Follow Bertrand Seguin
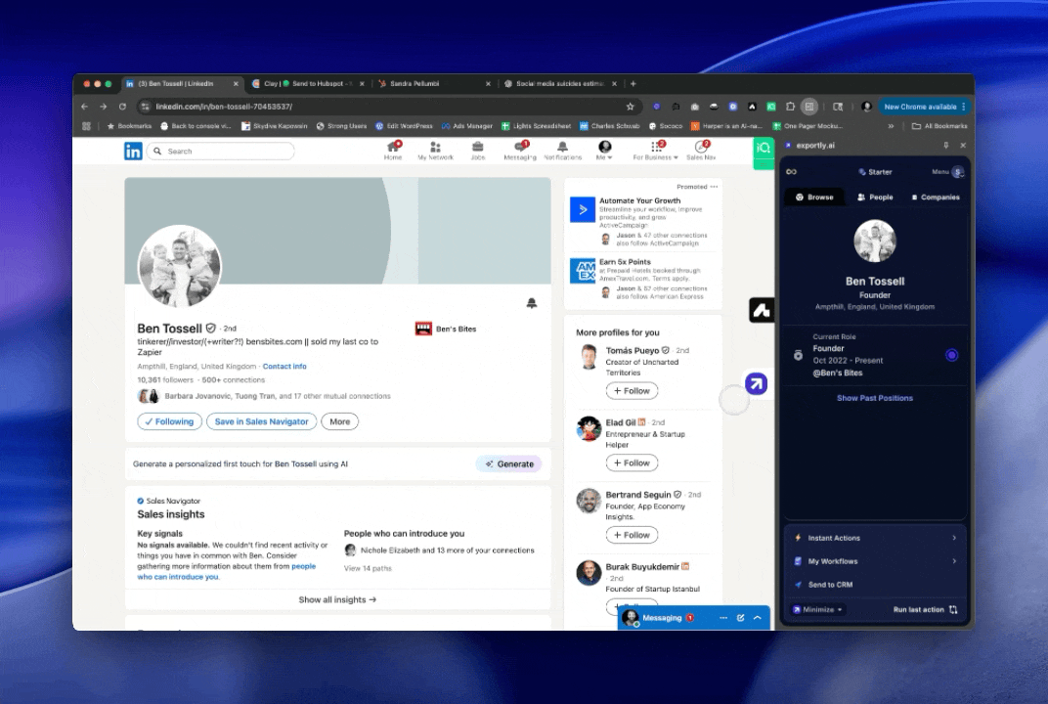The image size is (1048, 704). pos(632,535)
